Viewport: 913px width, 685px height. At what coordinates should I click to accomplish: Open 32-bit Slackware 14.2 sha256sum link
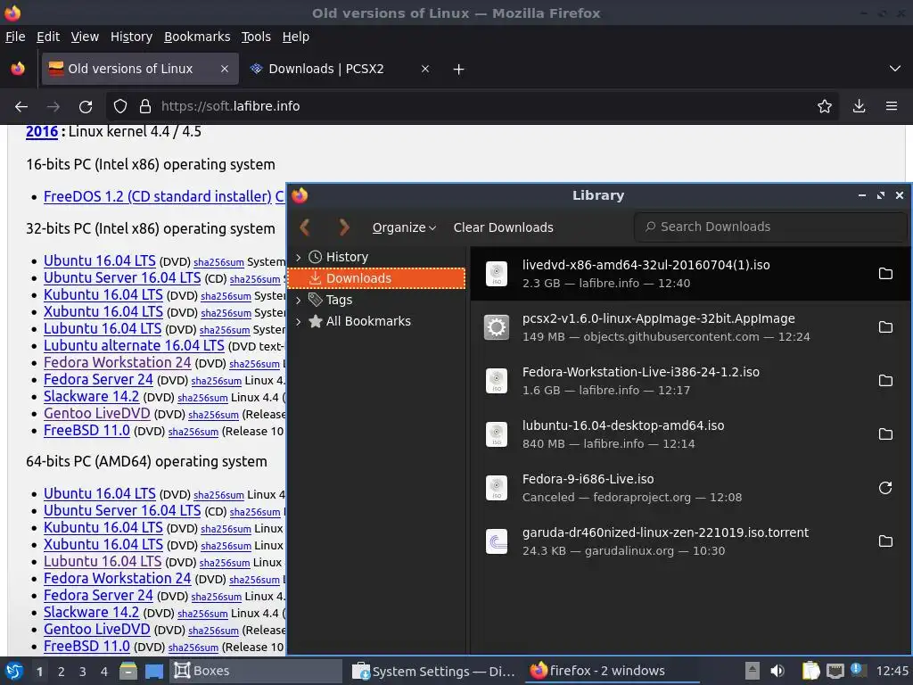[x=202, y=398]
